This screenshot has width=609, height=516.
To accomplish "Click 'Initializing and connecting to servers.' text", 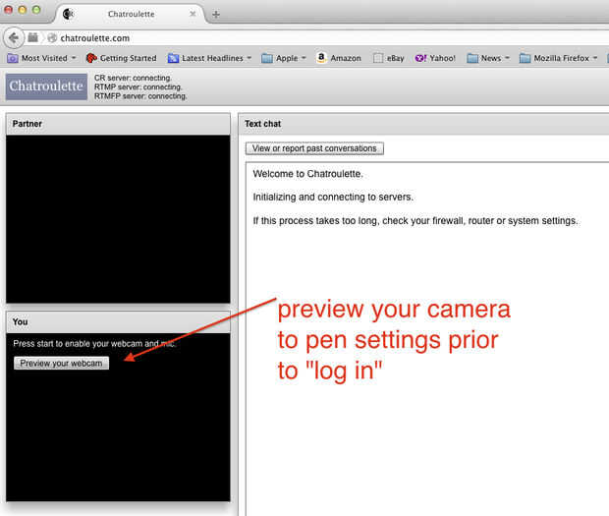I will coord(333,197).
